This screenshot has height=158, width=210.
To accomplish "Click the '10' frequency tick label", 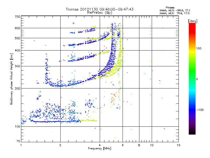I will pos(152,145).
